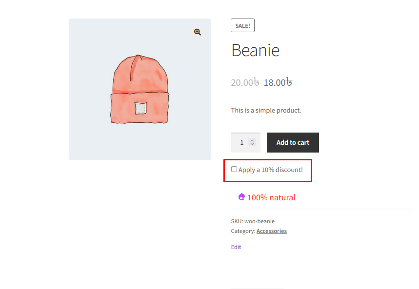419x289 pixels.
Task: Click the red "100% natural" text
Action: pyautogui.click(x=271, y=197)
